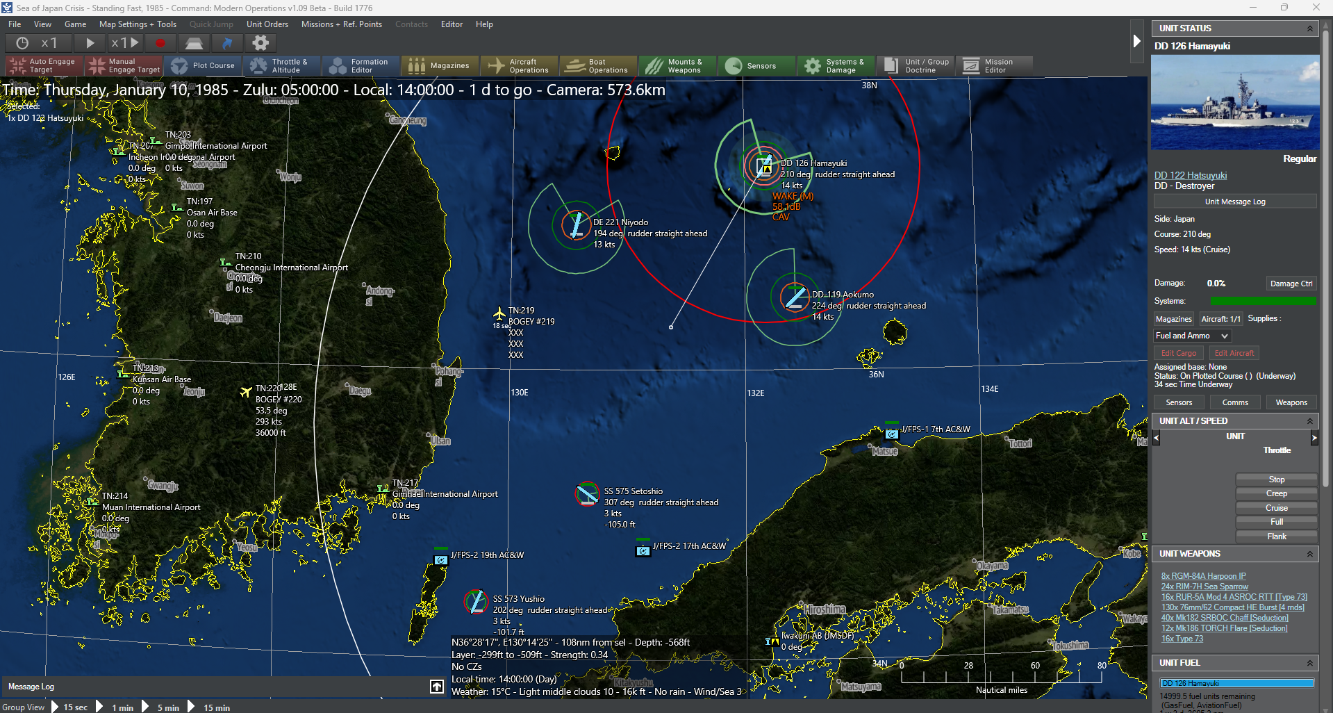Viewport: 1333px width, 713px height.
Task: Set throttle to Creep
Action: tap(1277, 493)
